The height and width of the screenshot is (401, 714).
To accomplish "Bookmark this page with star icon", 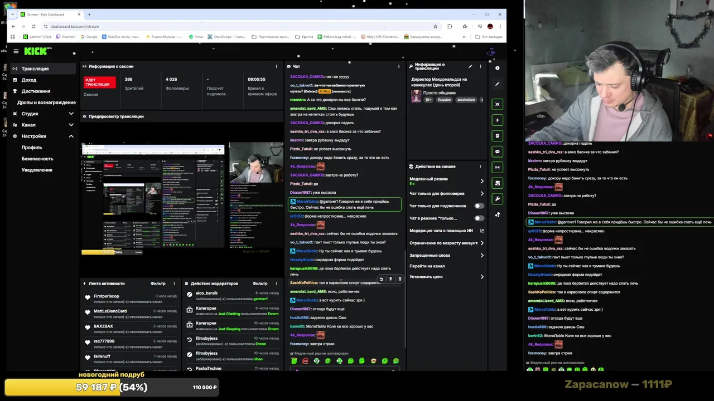I will (x=436, y=26).
